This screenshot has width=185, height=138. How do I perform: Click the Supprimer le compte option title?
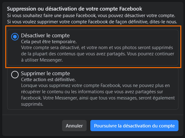[x=45, y=73]
